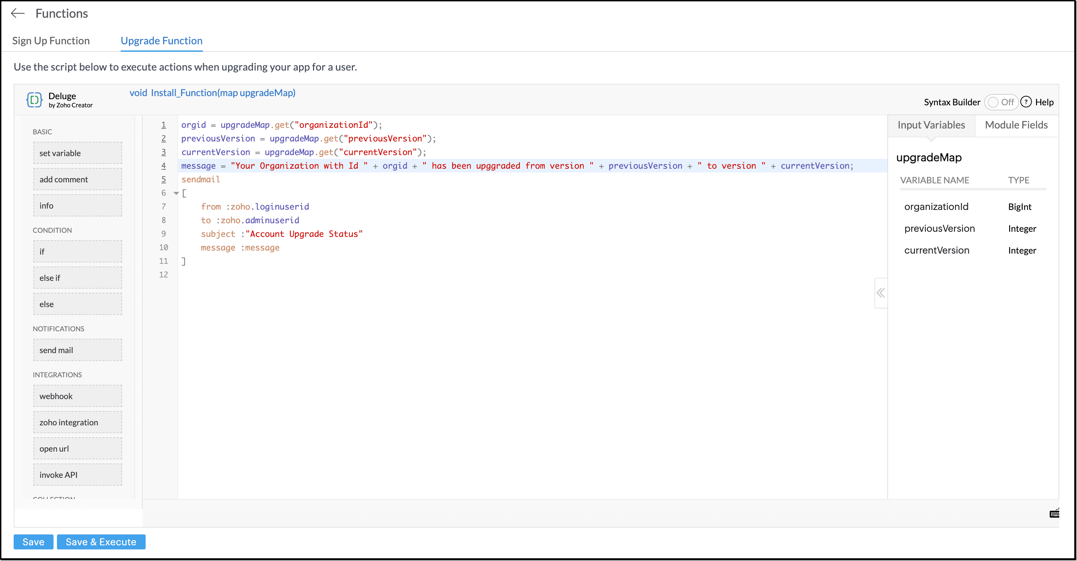The height and width of the screenshot is (561, 1077).
Task: Collapse right panel with double chevron
Action: [881, 293]
